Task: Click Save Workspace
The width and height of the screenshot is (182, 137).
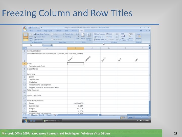Action: [x=123, y=37]
